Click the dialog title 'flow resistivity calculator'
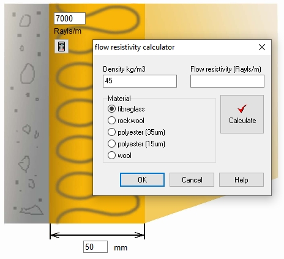 135,47
